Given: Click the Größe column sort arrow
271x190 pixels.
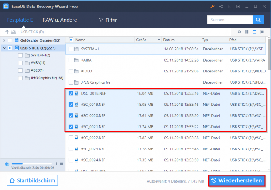Looking at the screenshot, I should point(159,40).
